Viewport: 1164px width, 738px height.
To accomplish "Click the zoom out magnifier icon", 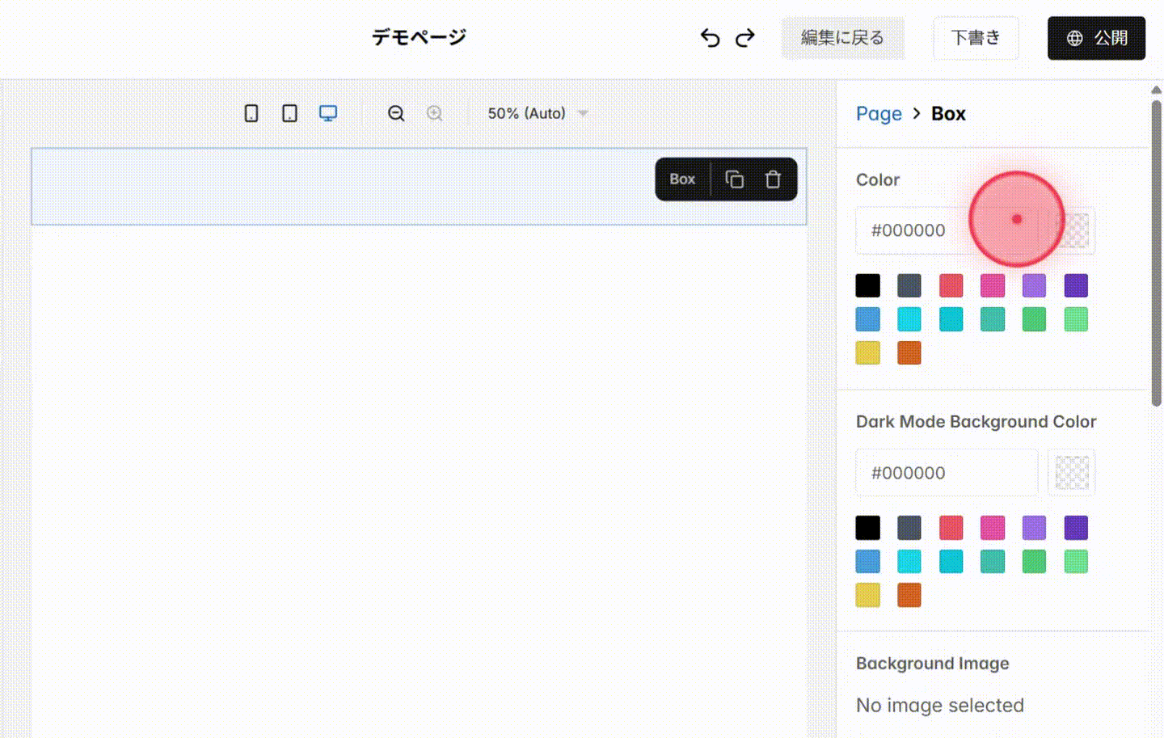I will click(396, 113).
